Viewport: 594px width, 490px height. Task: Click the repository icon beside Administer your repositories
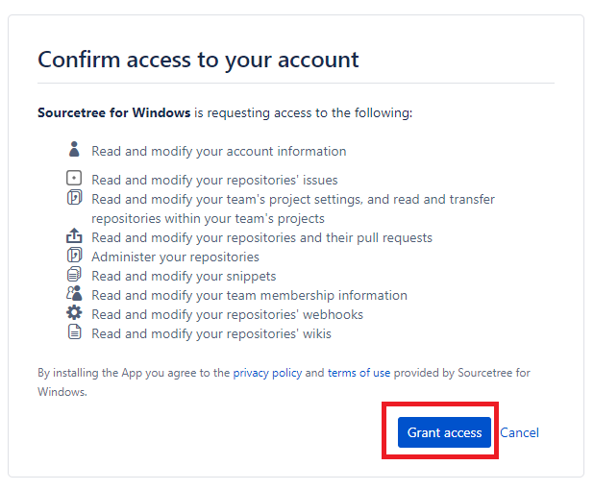pyautogui.click(x=74, y=255)
